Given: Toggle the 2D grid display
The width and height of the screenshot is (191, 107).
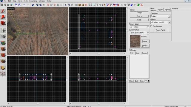Looking at the screenshot, I should [2, 5].
